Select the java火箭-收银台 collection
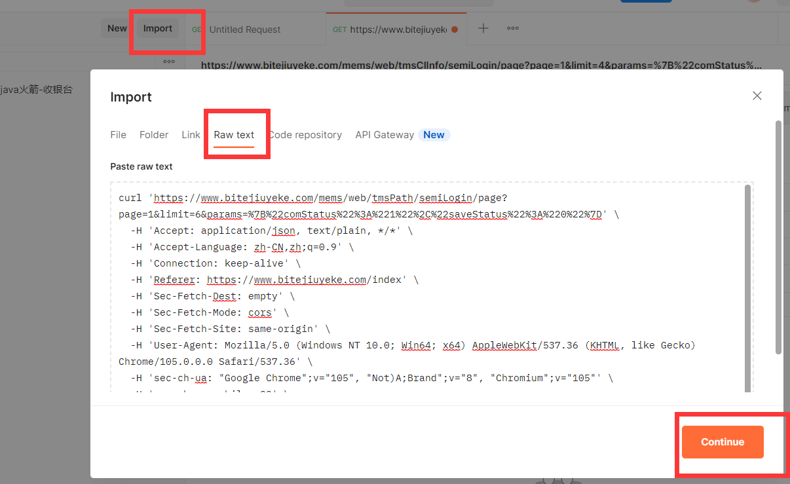Screen dimensions: 790x484 click(36, 90)
